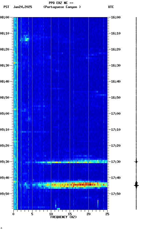Click the 16:20 UTC time label

tap(116, 49)
